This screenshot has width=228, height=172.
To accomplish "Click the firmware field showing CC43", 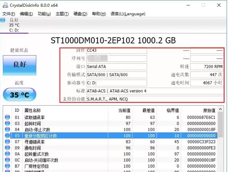I will [117, 50].
